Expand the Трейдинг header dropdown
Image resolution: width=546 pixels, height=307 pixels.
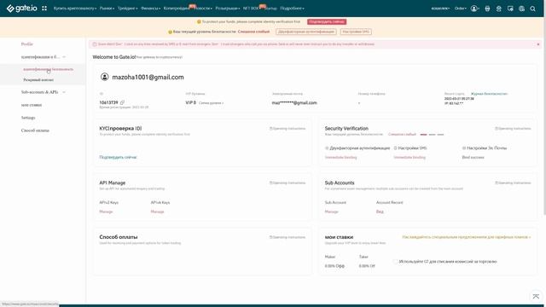[x=127, y=9]
